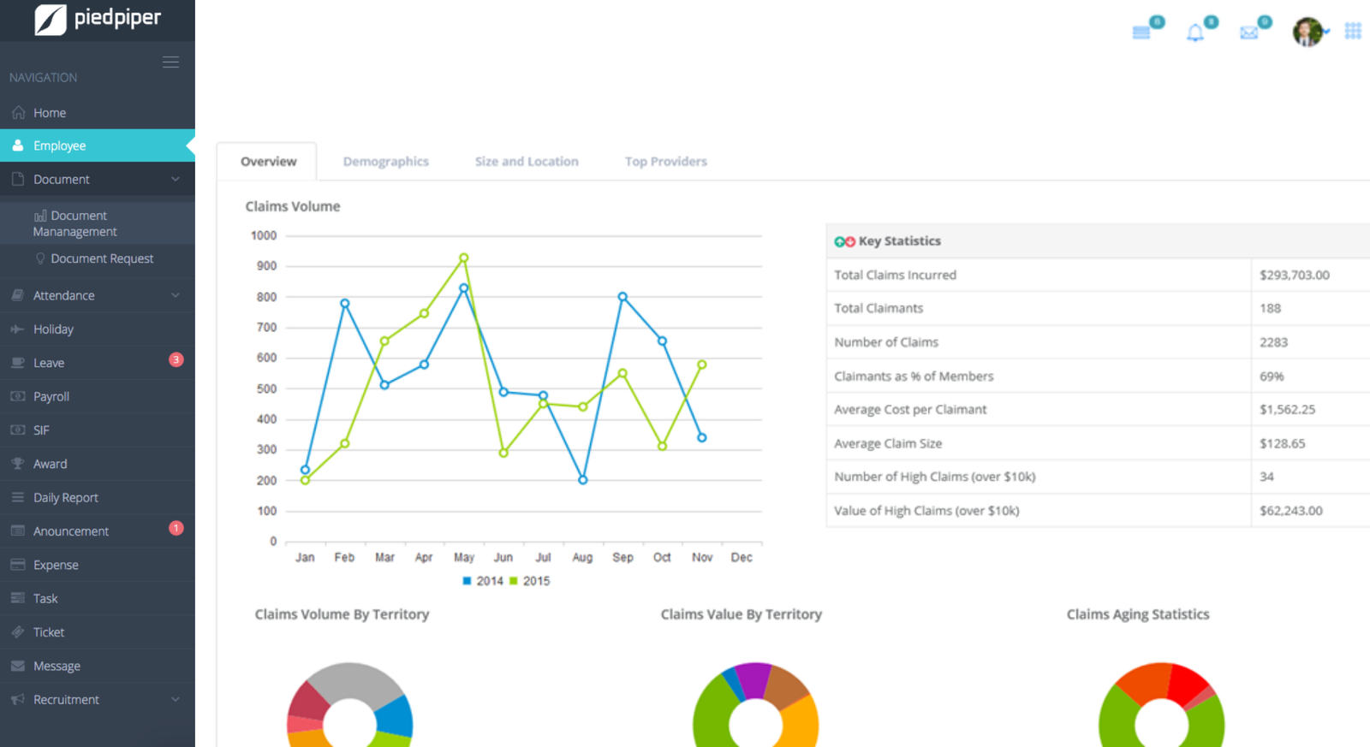1370x747 pixels.
Task: Switch to the Demographics tab
Action: (x=385, y=162)
